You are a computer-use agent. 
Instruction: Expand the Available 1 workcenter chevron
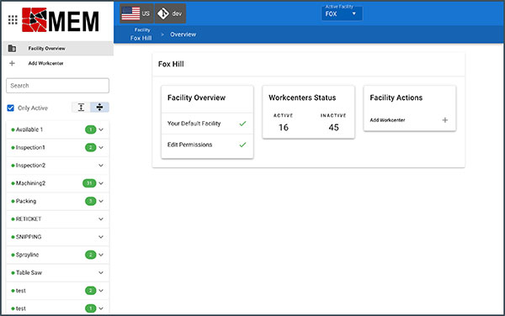101,129
